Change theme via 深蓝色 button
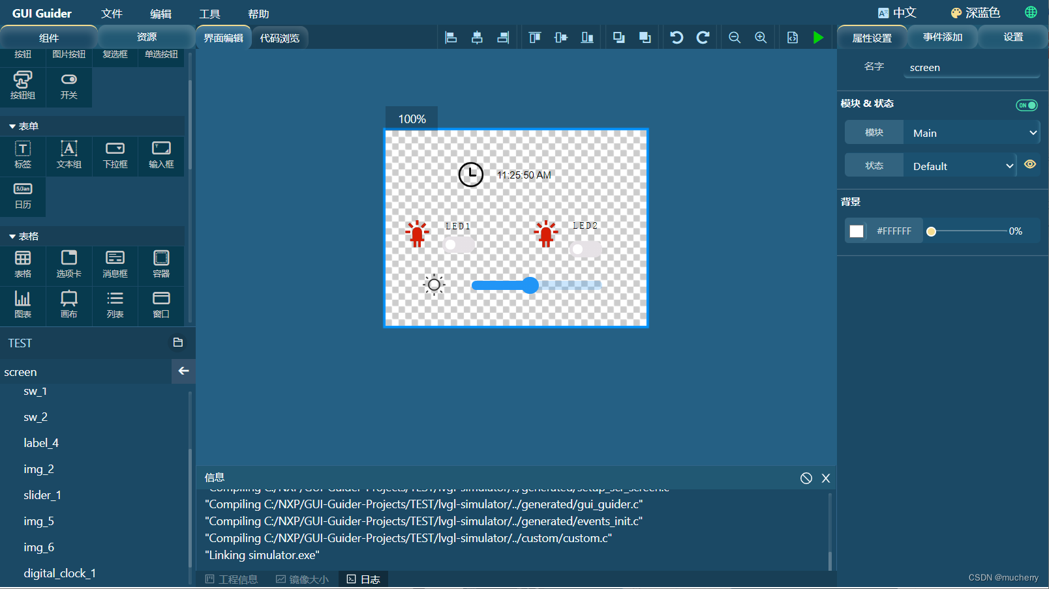The image size is (1049, 589). tap(975, 13)
